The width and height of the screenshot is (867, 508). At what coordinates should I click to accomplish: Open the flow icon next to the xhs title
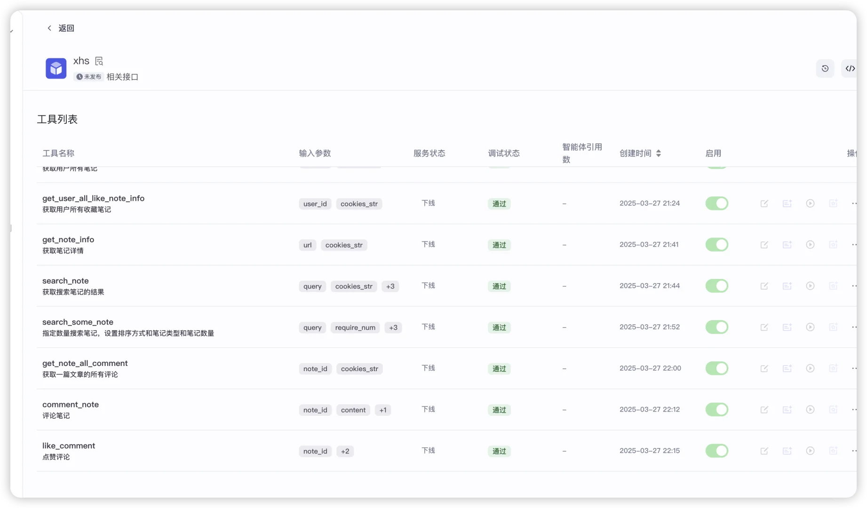(x=99, y=61)
